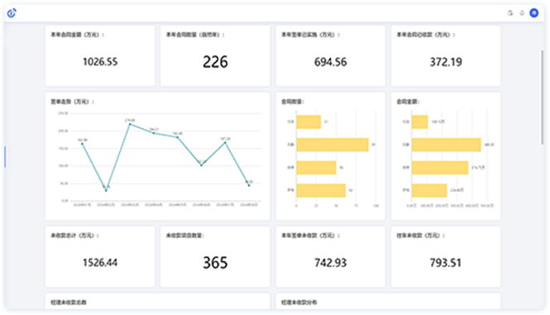Open notifications via the bell icon
Image resolution: width=550 pixels, height=315 pixels.
click(522, 13)
